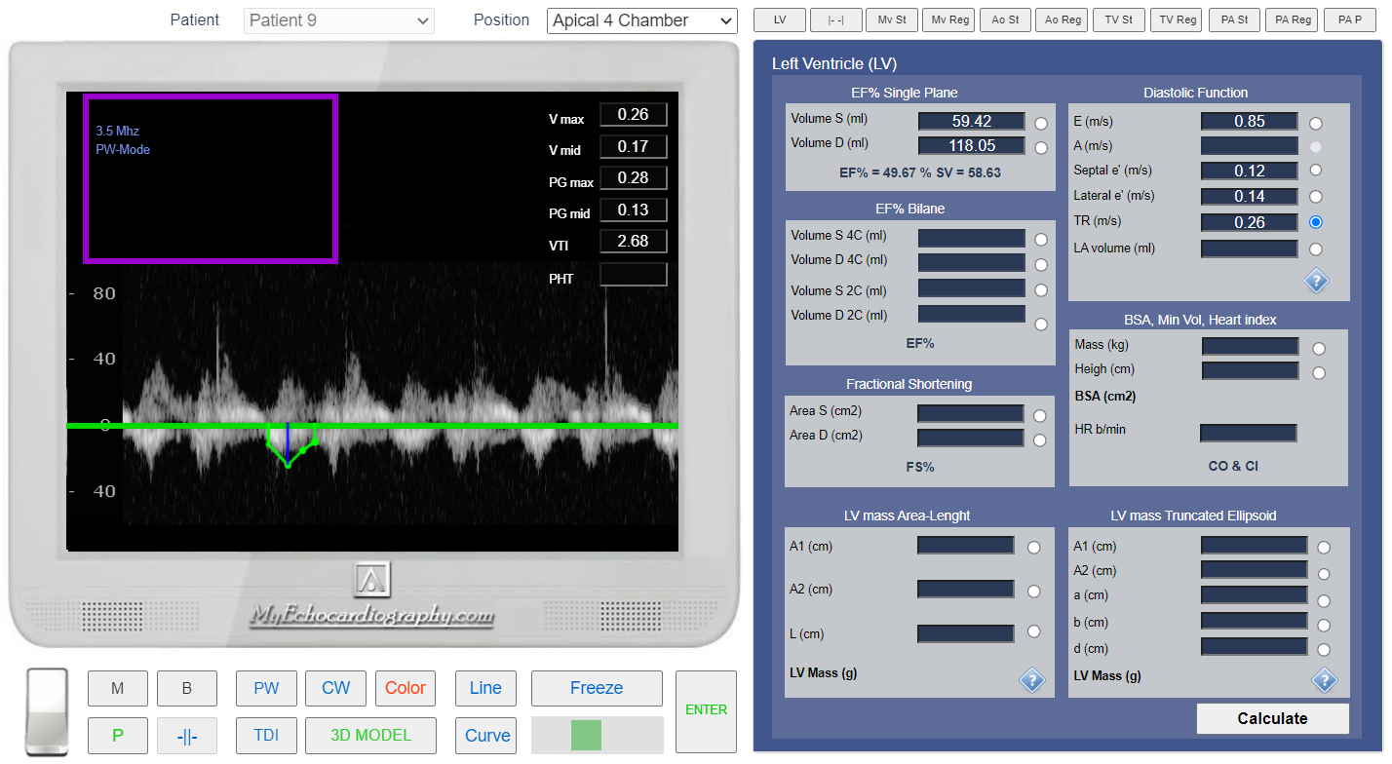
Task: Expand the Position Apical 4 Chamber dropdown
Action: [641, 20]
